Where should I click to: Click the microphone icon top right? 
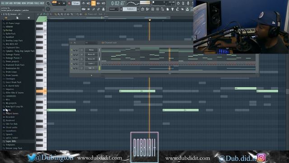tap(188, 3)
